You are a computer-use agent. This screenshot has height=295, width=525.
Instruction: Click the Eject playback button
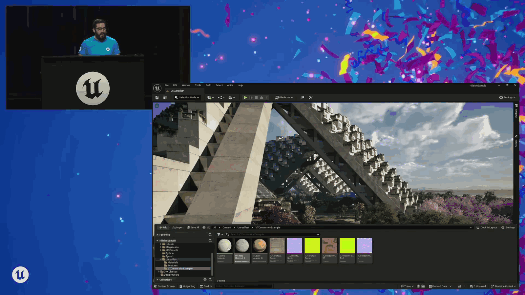point(262,97)
